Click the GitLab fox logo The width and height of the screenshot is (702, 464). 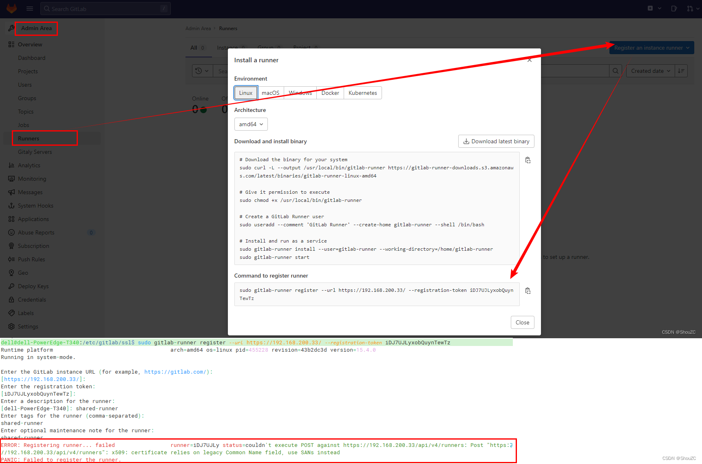pyautogui.click(x=11, y=8)
